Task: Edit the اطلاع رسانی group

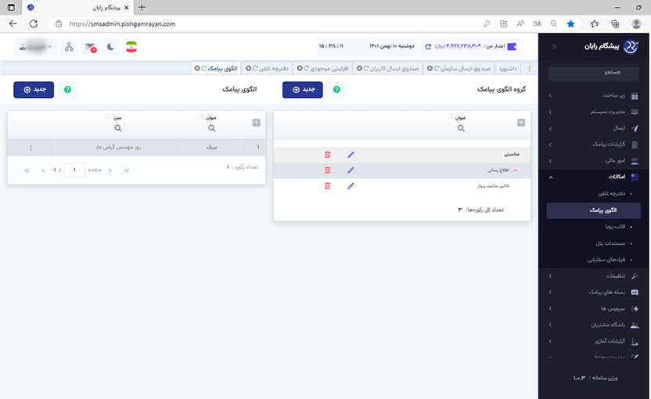Action: 351,171
